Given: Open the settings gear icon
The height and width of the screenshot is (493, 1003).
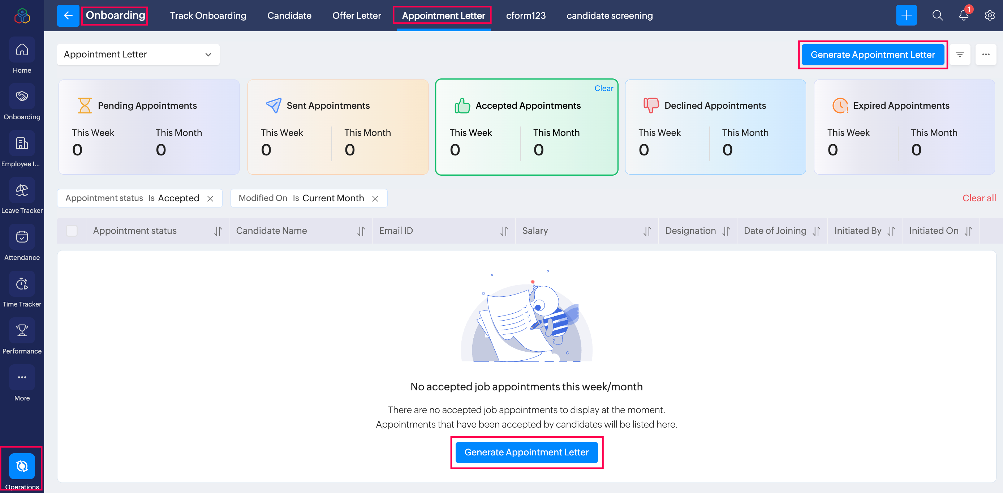Looking at the screenshot, I should pos(989,16).
